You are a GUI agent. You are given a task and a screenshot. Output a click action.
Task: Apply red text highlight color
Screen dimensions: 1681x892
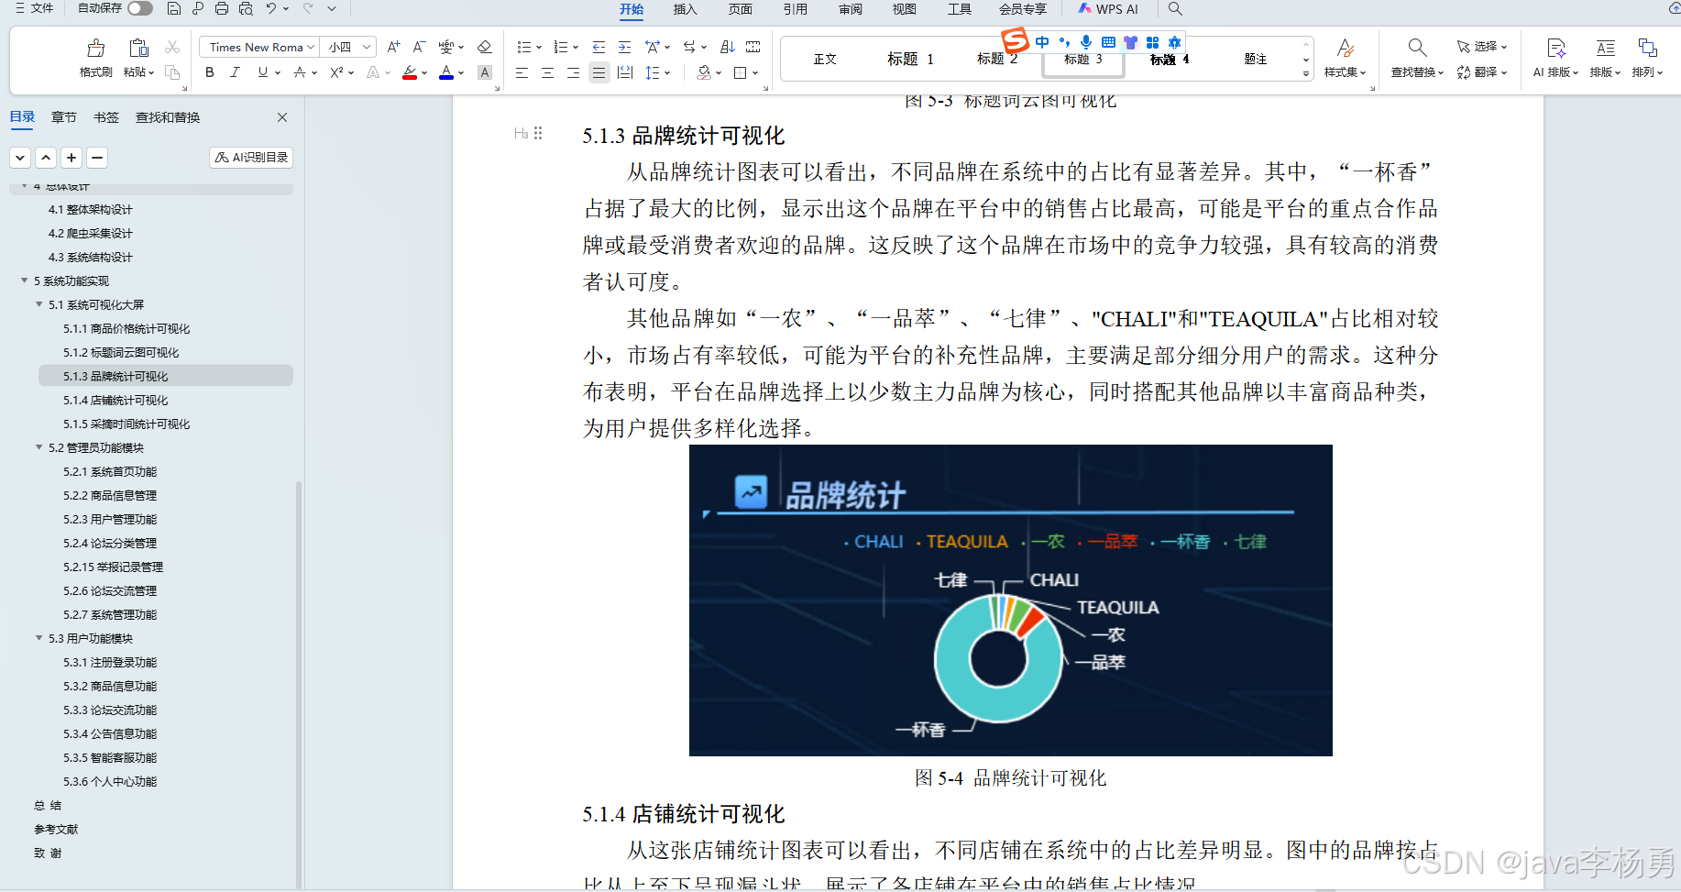click(410, 72)
